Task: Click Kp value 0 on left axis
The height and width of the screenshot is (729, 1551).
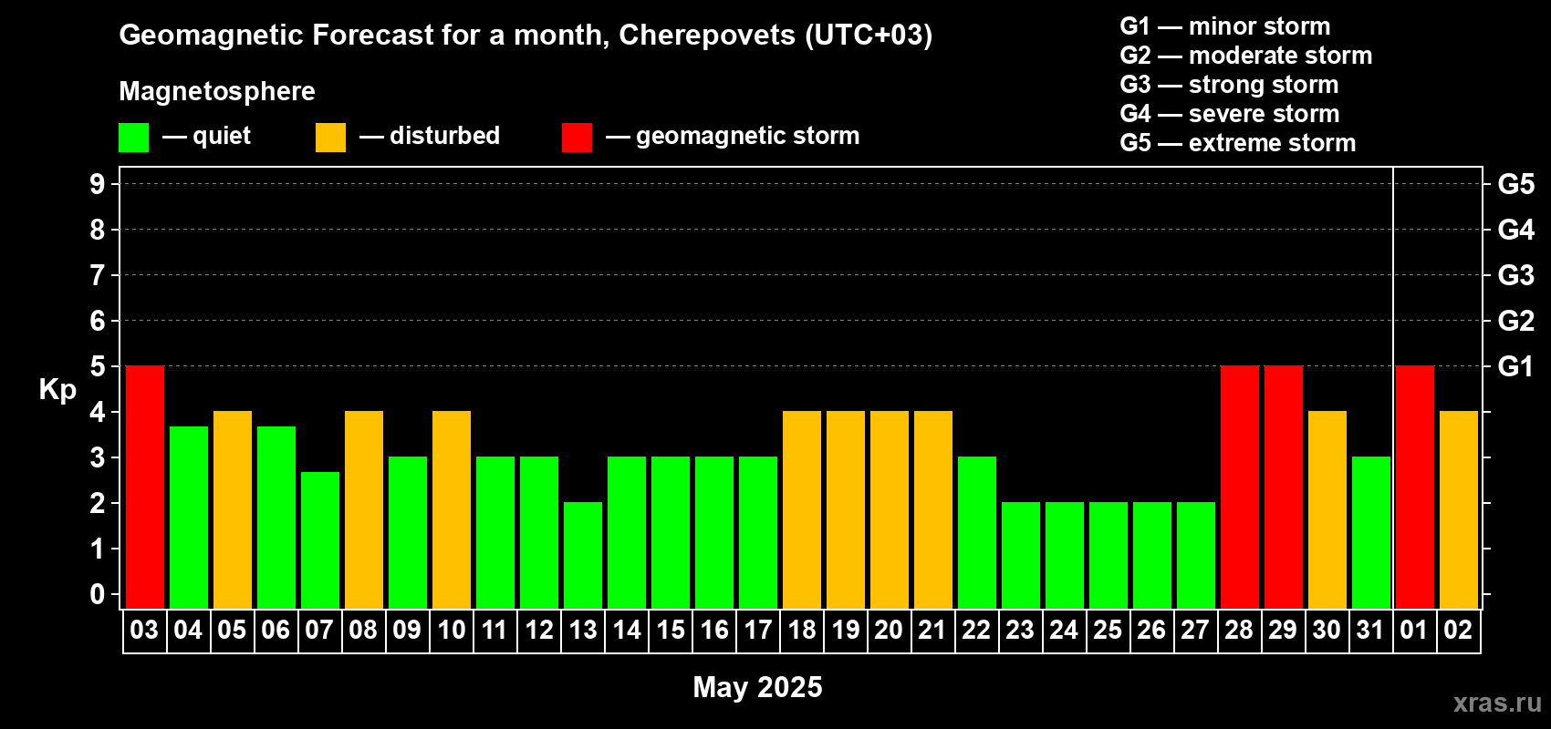Action: [x=97, y=594]
